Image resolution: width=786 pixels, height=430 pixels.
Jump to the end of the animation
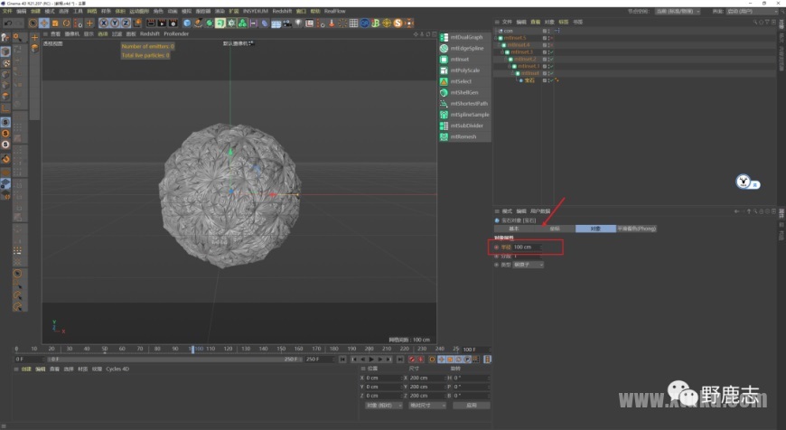[400, 360]
